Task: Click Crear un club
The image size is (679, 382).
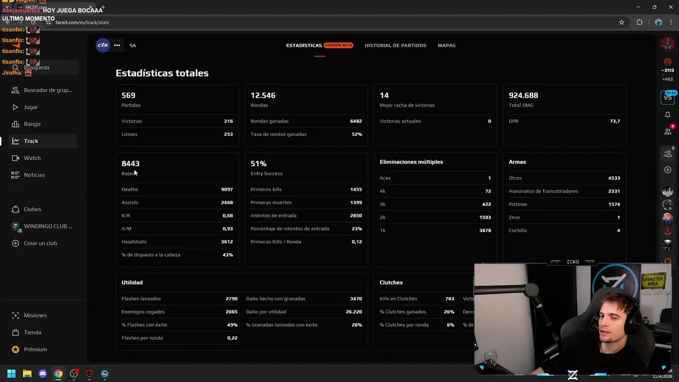Action: (x=43, y=244)
